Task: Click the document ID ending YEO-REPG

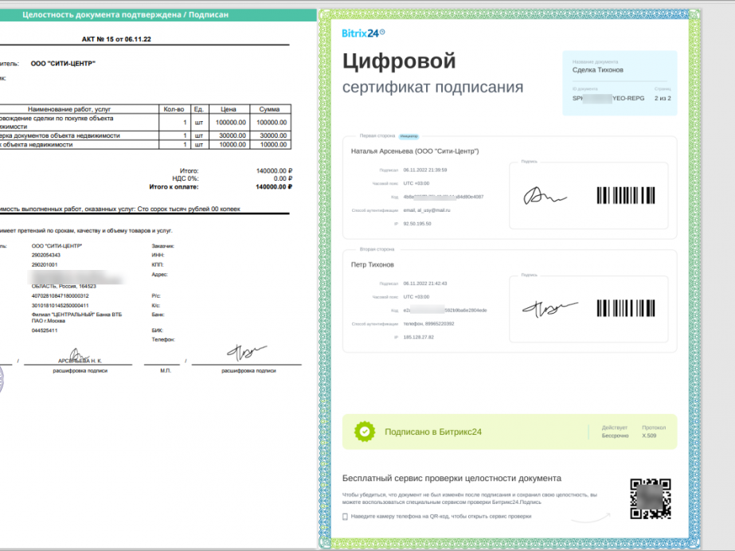Action: tap(608, 99)
